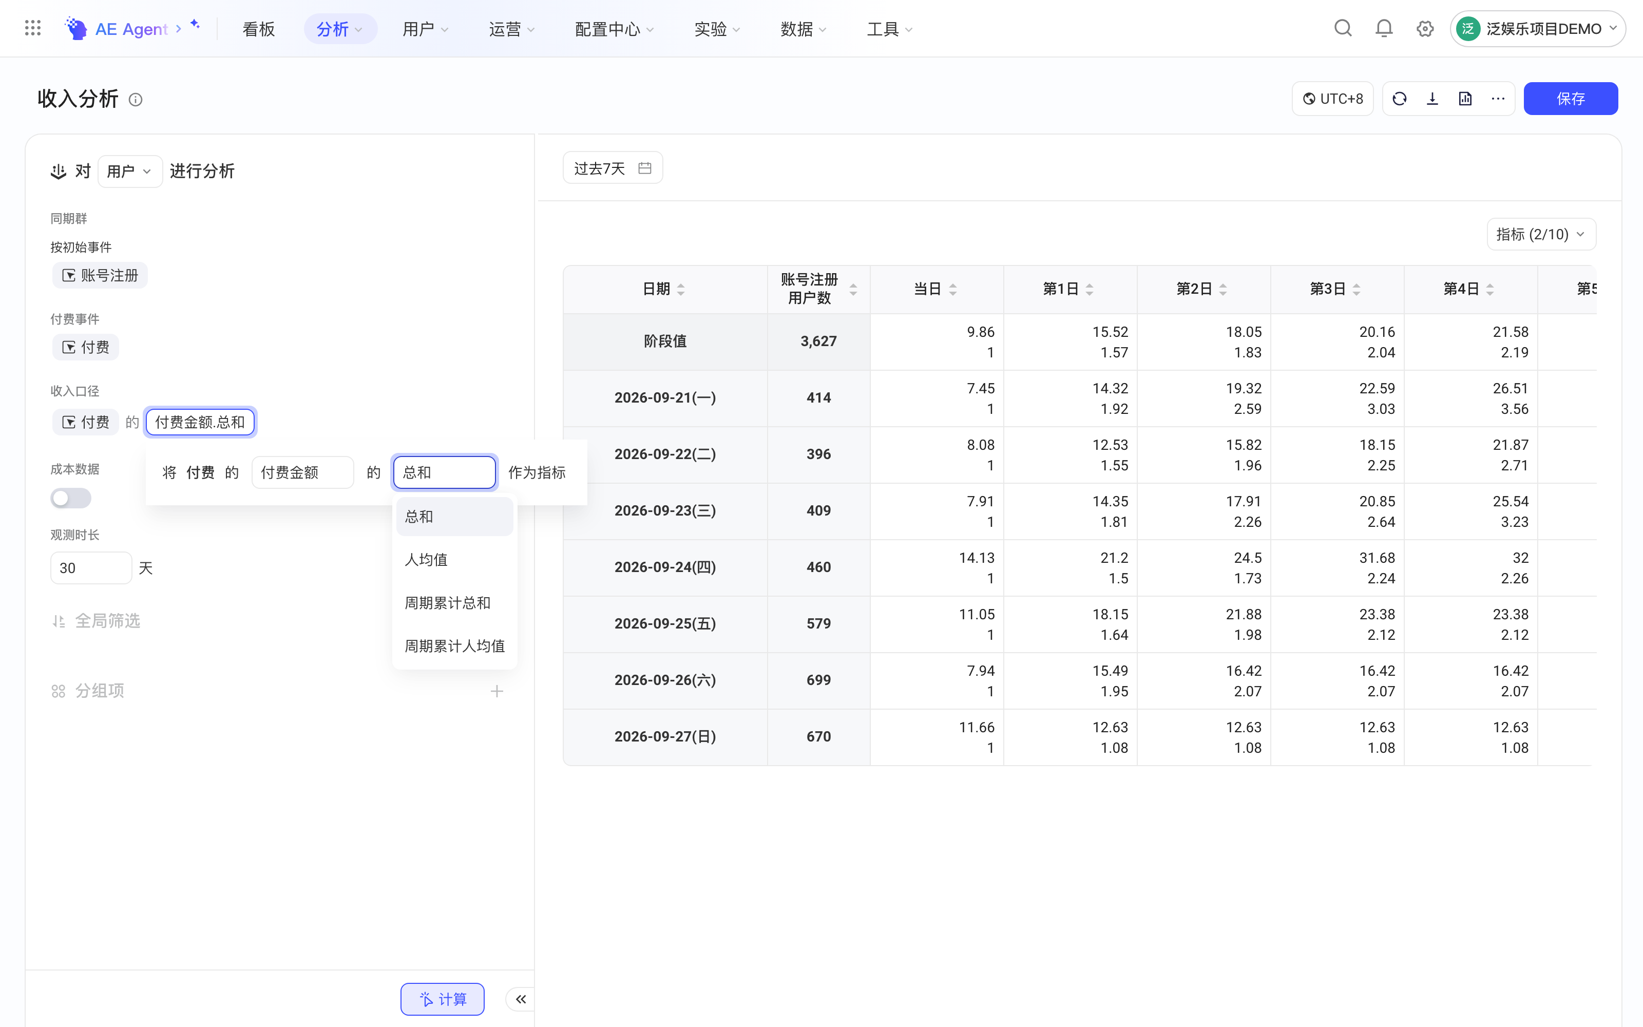The image size is (1643, 1027).
Task: Show info tooltip next to 收入分析
Action: 136,100
